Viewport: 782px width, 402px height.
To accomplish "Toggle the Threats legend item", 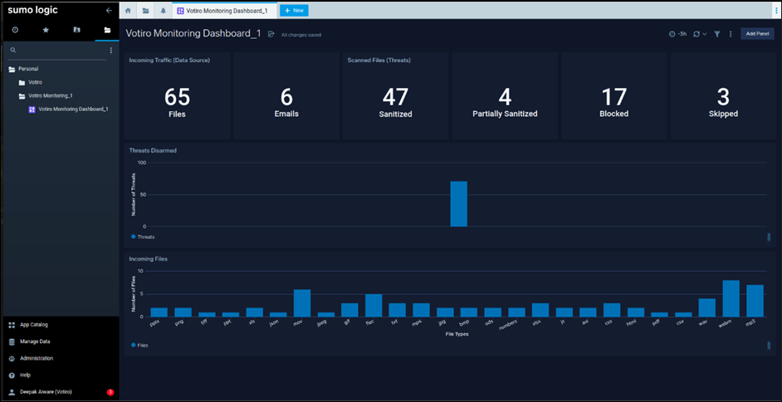I will pyautogui.click(x=143, y=237).
